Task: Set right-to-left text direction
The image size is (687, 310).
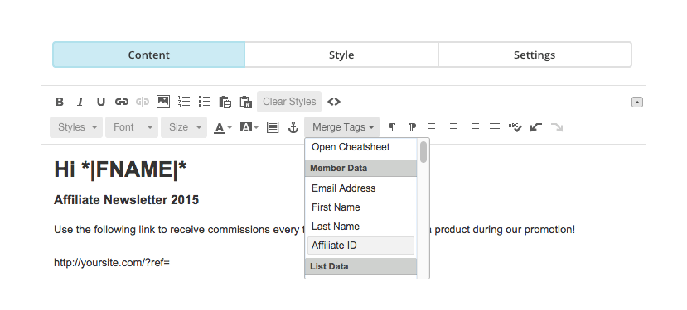Action: coord(413,127)
